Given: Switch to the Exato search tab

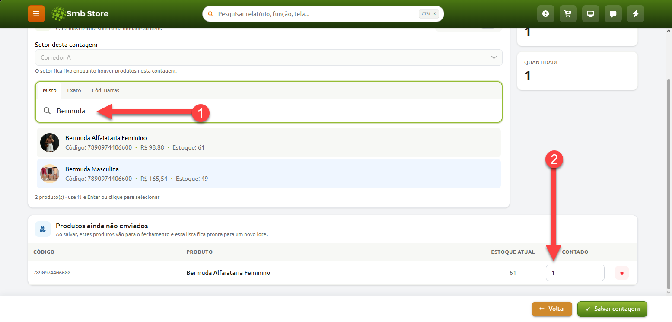Looking at the screenshot, I should click(x=74, y=90).
